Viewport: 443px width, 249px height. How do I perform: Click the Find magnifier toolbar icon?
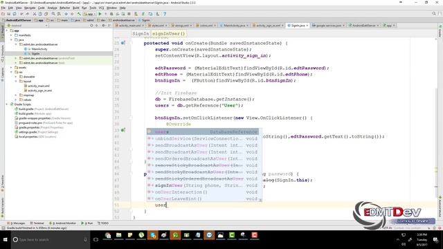[x=53, y=14]
